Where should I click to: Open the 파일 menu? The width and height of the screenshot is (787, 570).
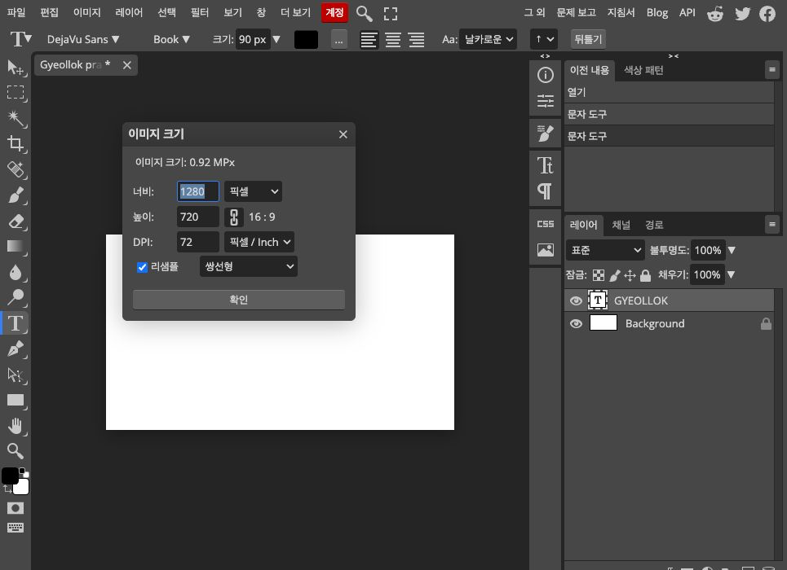pos(16,12)
